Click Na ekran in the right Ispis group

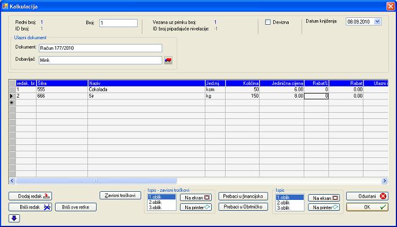[x=324, y=198]
